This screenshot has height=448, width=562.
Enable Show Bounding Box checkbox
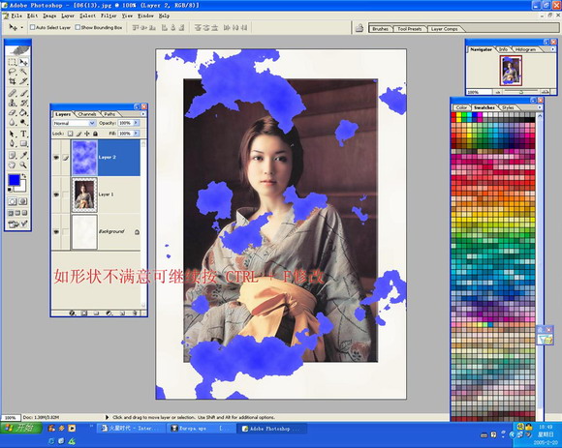coord(78,27)
